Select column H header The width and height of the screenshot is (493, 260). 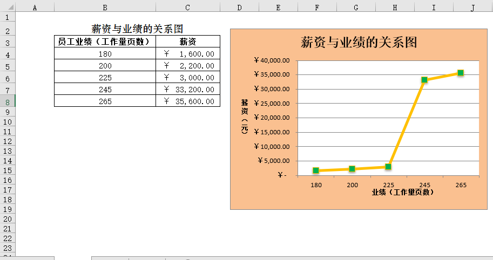click(395, 7)
